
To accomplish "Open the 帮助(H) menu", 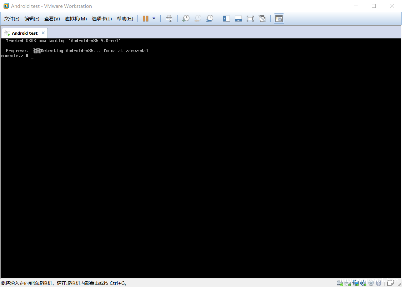I will tap(125, 18).
